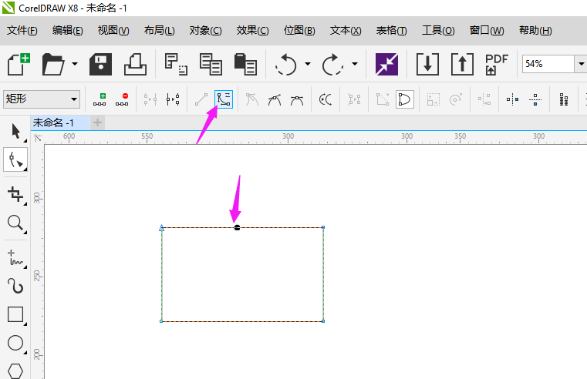Click the Rotate or Skew Nodes icon
The width and height of the screenshot is (587, 379).
click(456, 99)
